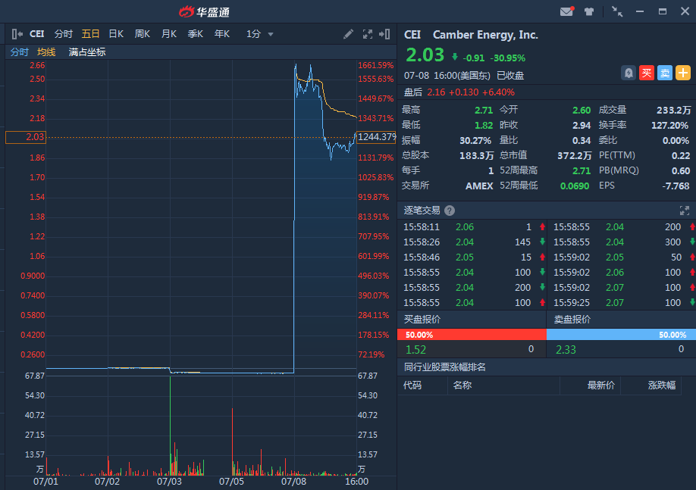The width and height of the screenshot is (696, 490).
Task: Click the 52周最低 value 0.0690
Action: coord(575,186)
